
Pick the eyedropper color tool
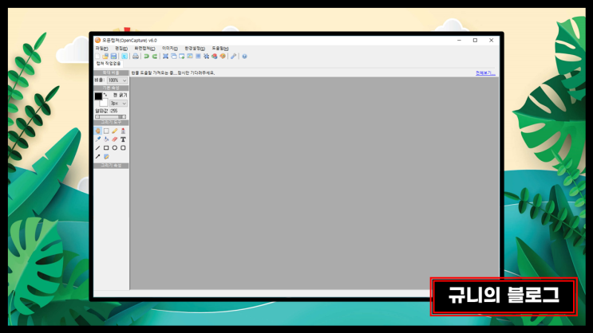(97, 139)
